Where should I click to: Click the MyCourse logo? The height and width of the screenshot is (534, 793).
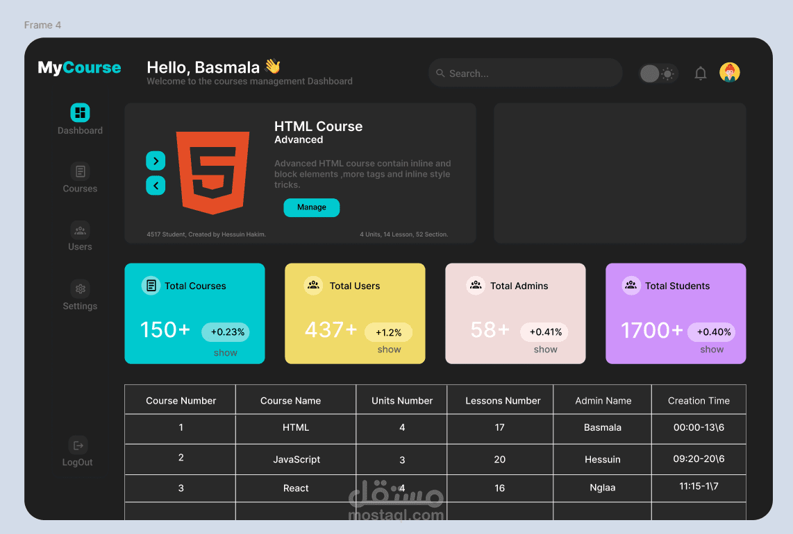79,68
